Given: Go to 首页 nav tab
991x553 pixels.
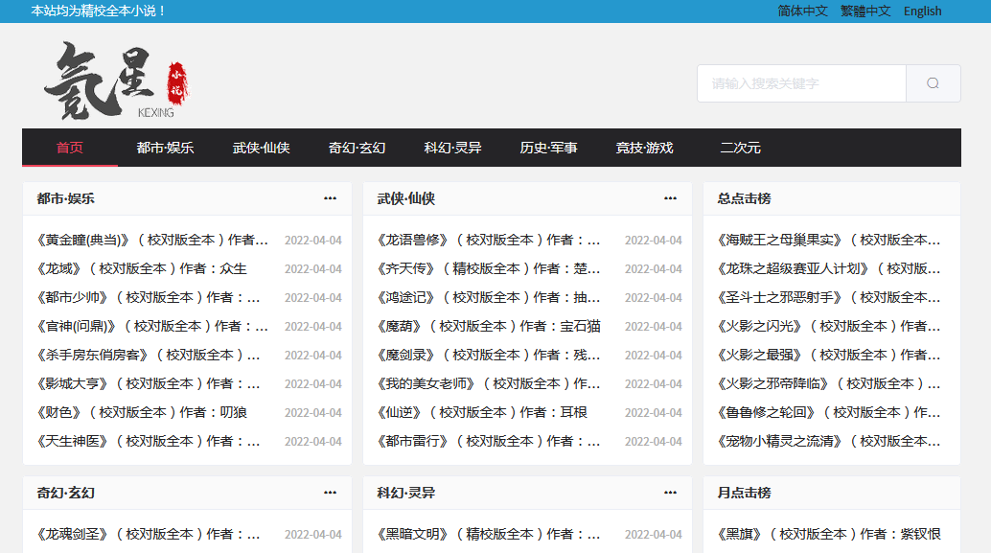Looking at the screenshot, I should pyautogui.click(x=70, y=148).
